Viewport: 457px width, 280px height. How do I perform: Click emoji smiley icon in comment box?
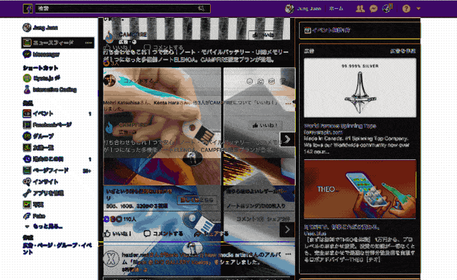249,81
